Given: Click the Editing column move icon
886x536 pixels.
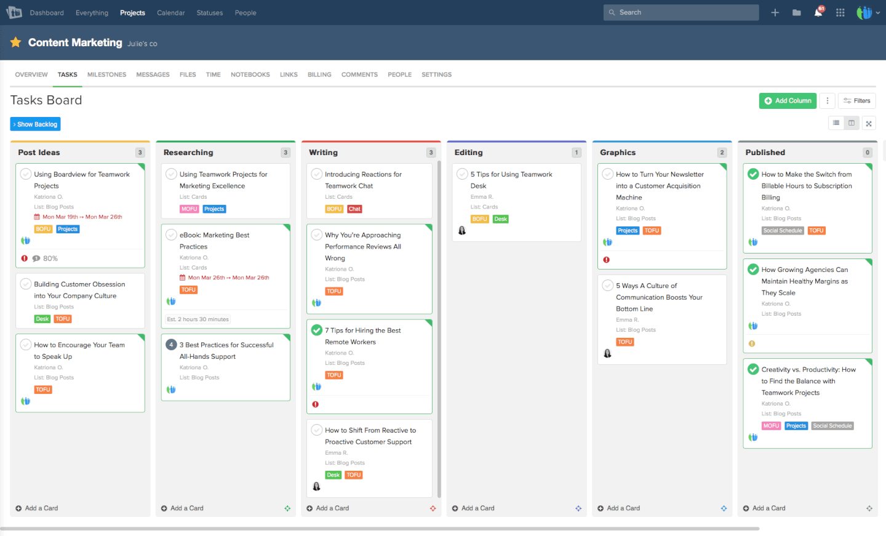Looking at the screenshot, I should point(578,508).
